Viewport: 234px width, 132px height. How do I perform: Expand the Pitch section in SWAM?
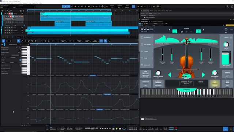tap(147, 58)
